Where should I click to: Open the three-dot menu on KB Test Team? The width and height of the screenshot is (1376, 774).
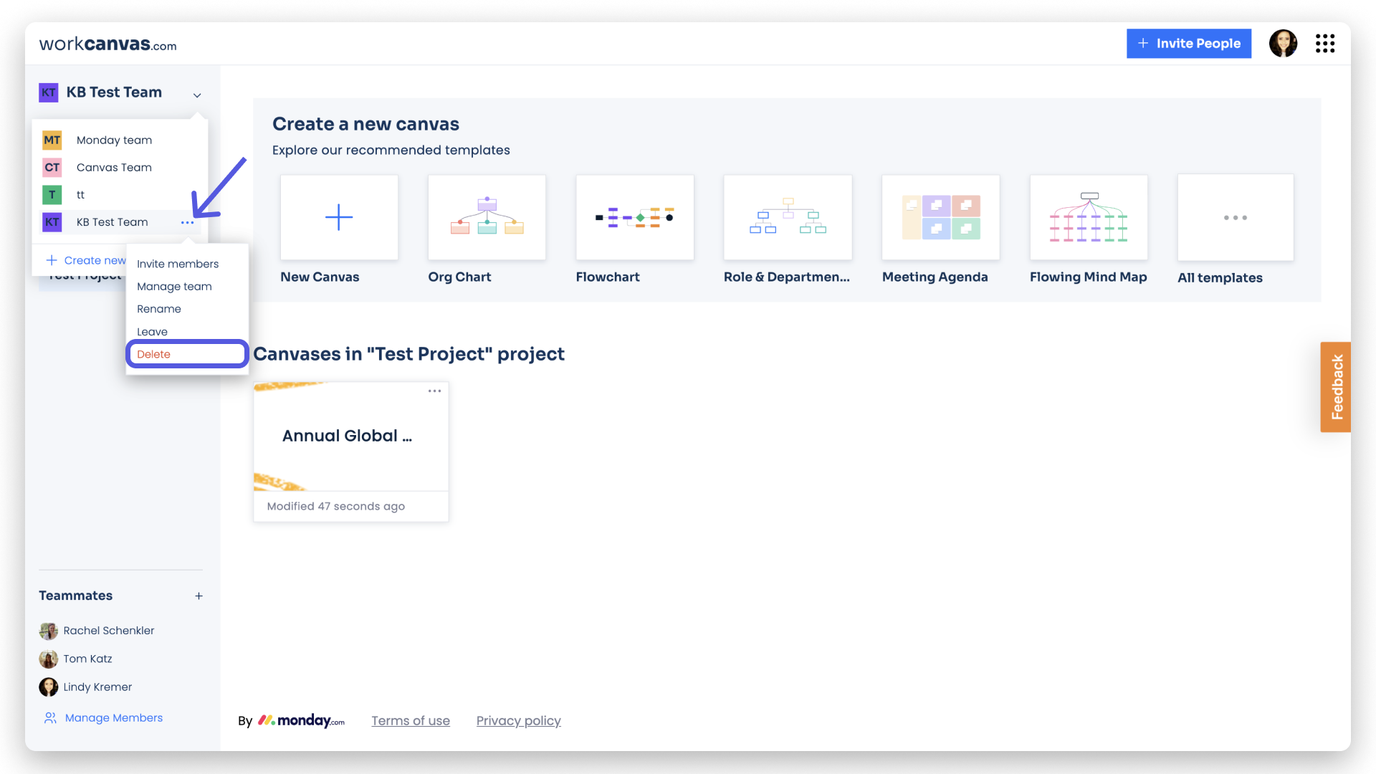tap(187, 222)
